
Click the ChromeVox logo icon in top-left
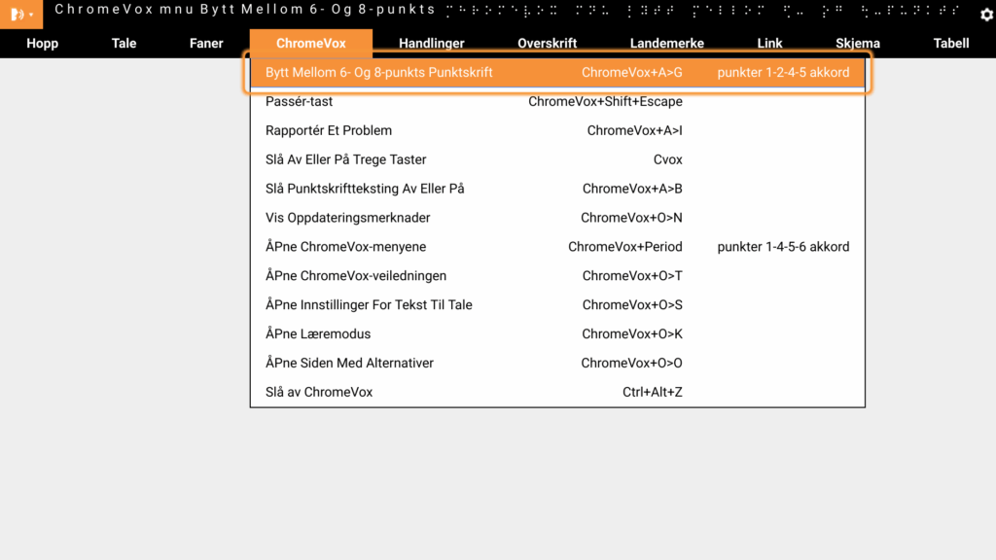pos(20,15)
